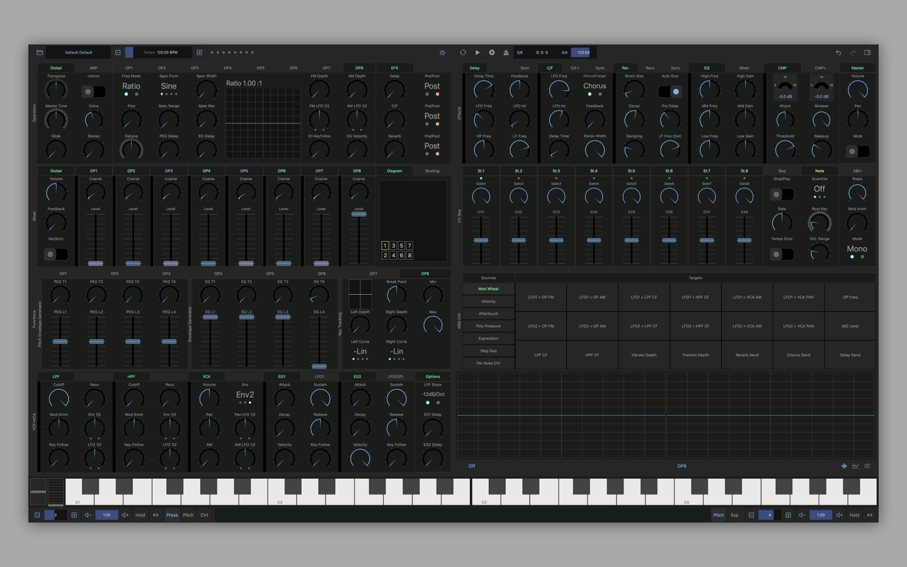
Task: Click the tempo increase plus icon
Action: click(x=199, y=52)
